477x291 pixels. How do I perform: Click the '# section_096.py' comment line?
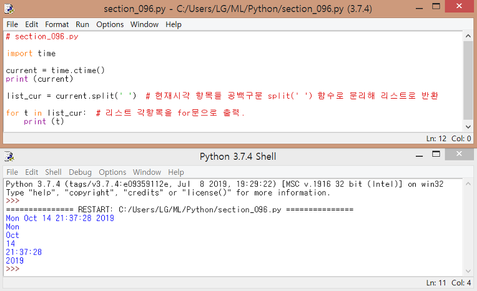(x=42, y=36)
